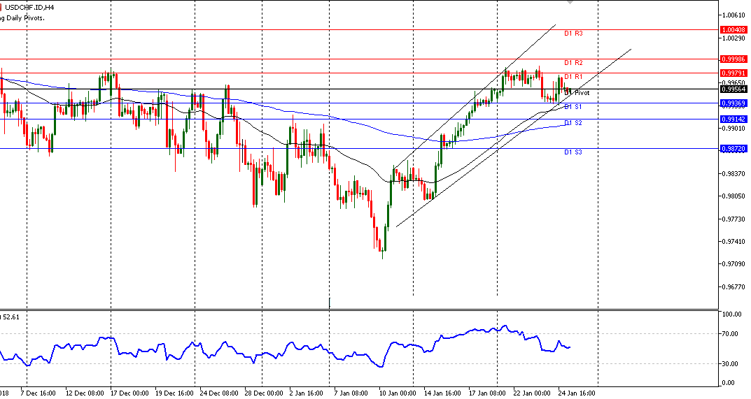
Task: Click the blue 0.98720 price tag
Action: pos(733,148)
